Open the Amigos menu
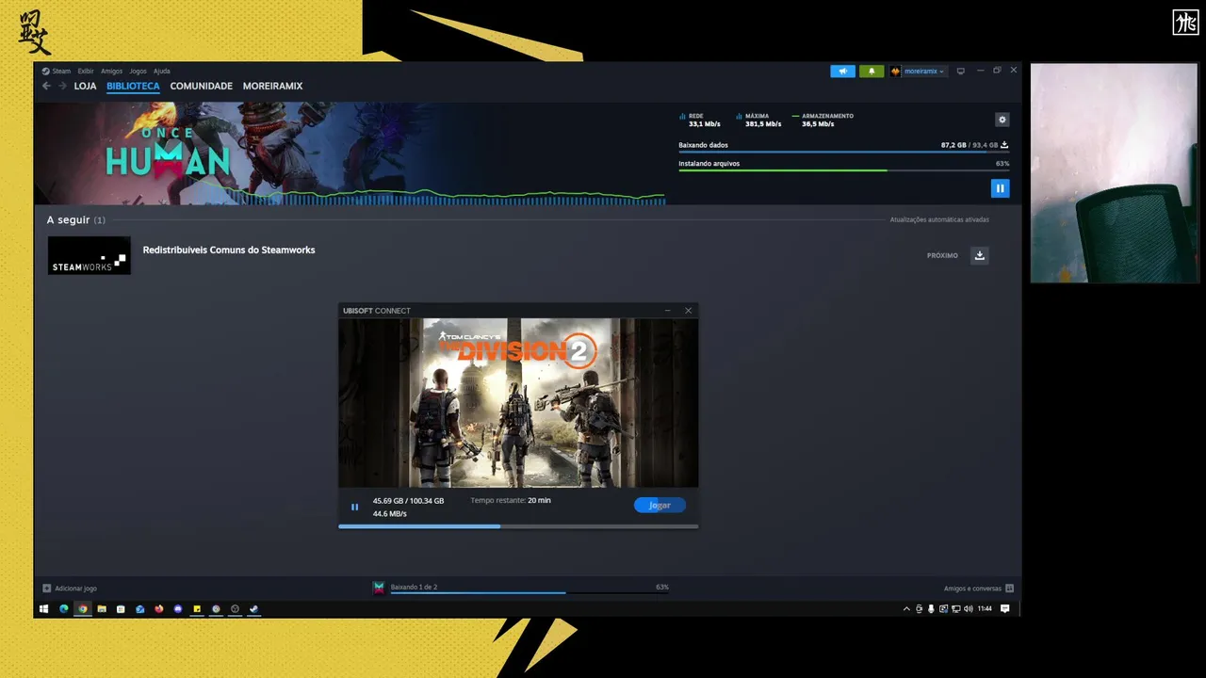The width and height of the screenshot is (1206, 678). pyautogui.click(x=111, y=71)
